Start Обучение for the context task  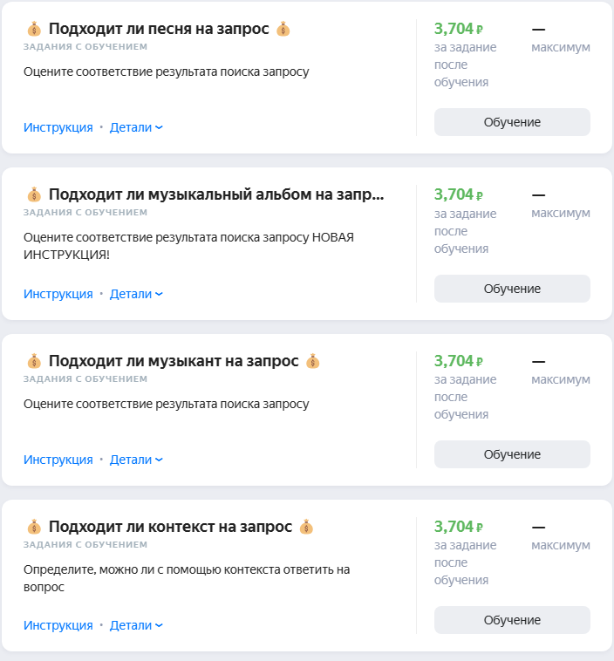(x=512, y=620)
